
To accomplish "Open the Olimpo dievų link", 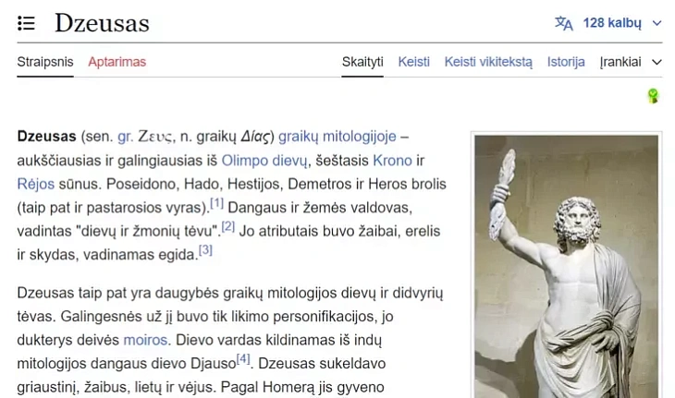I will click(x=264, y=161).
